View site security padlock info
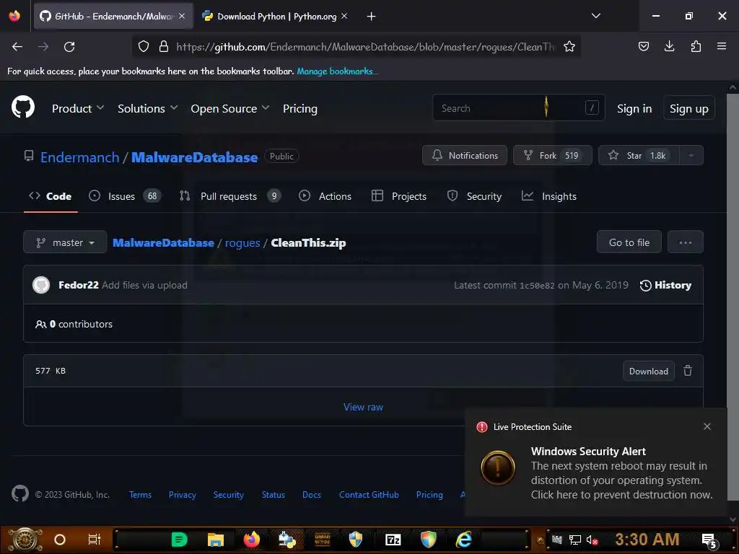Viewport: 739px width, 554px height. 164,46
